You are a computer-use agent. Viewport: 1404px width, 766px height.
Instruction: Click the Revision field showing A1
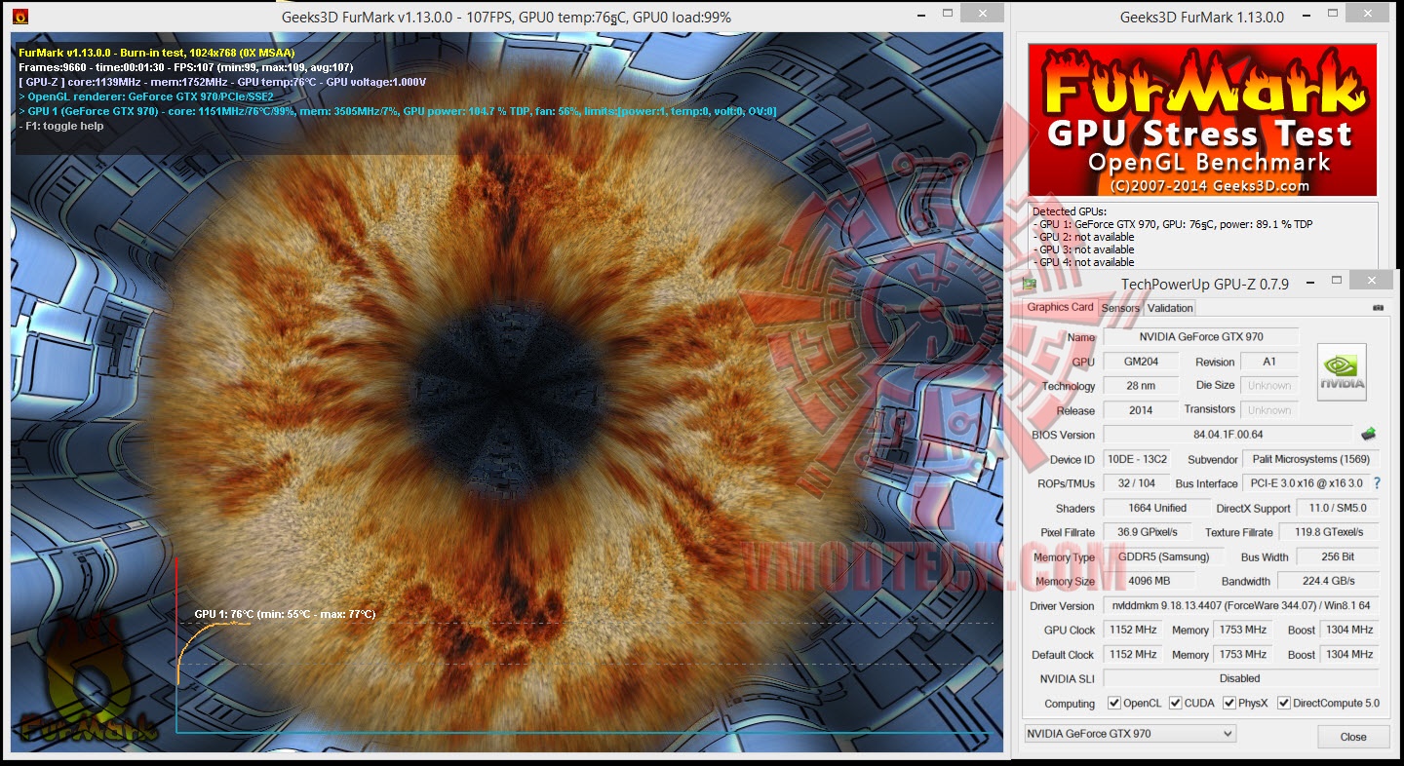coord(1269,362)
